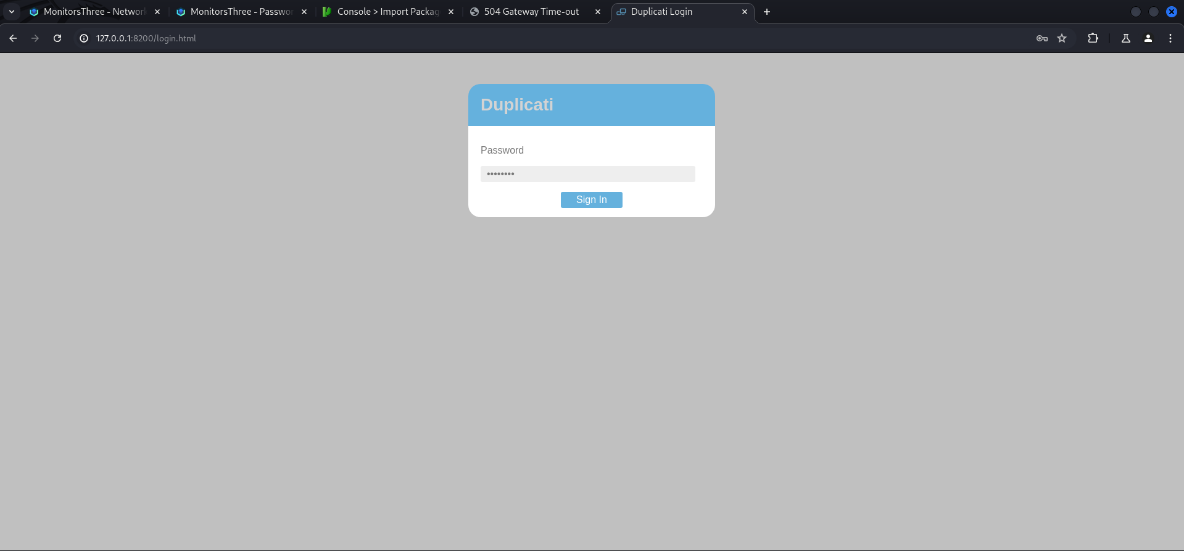Close the 504 Gateway Time-out tab
Image resolution: width=1184 pixels, height=551 pixels.
coord(597,12)
